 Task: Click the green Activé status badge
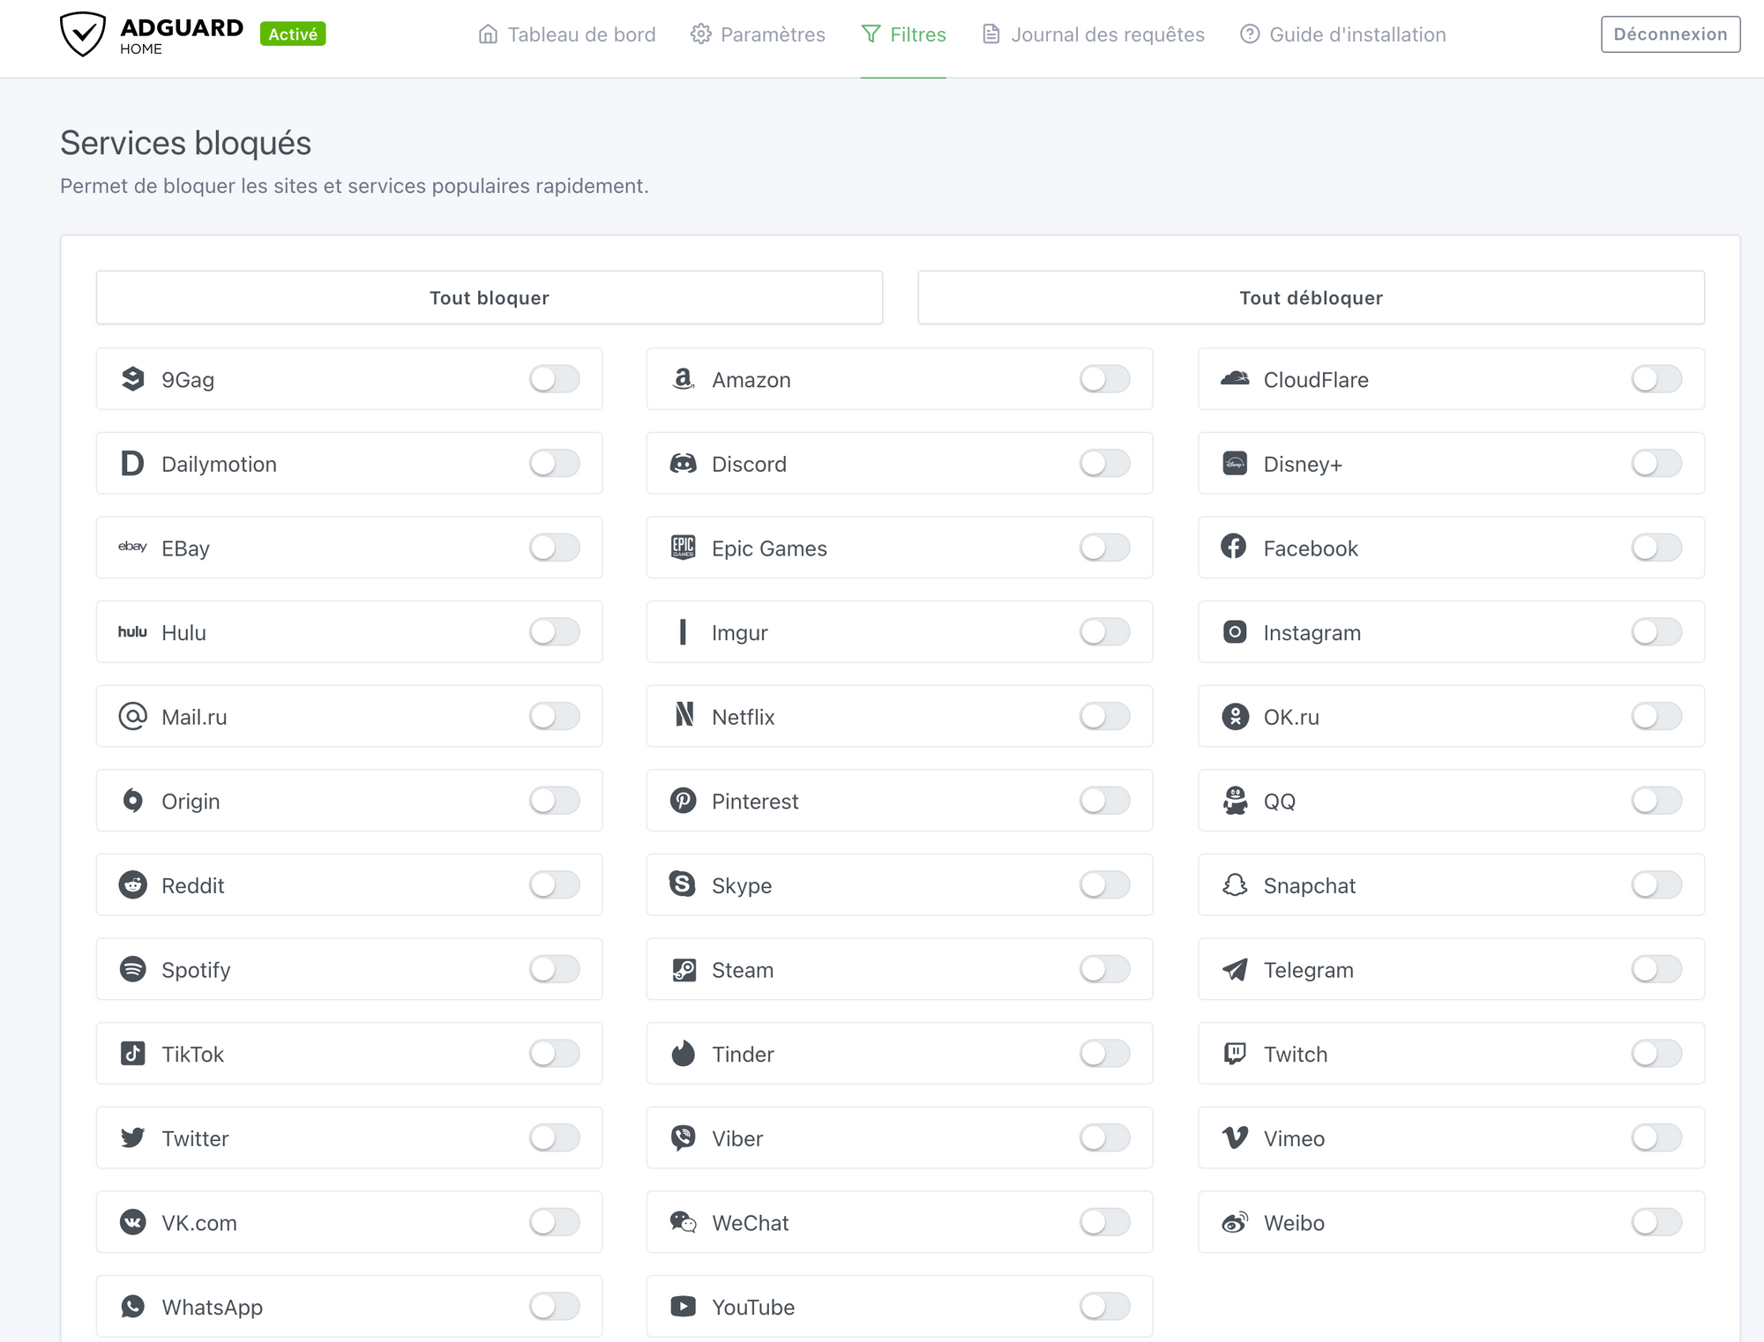pyautogui.click(x=293, y=34)
